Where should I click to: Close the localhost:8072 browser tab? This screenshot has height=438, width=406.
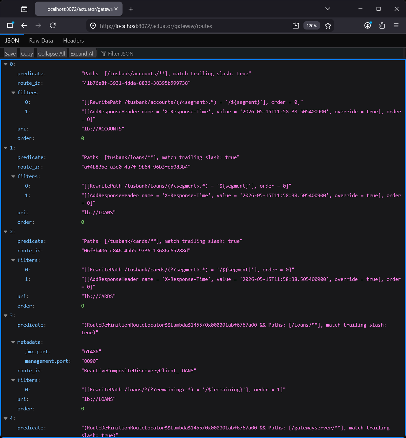click(x=116, y=9)
